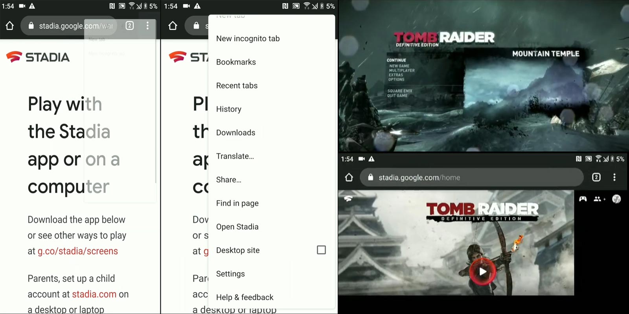Tap home icon in bottom-right browser

(349, 177)
